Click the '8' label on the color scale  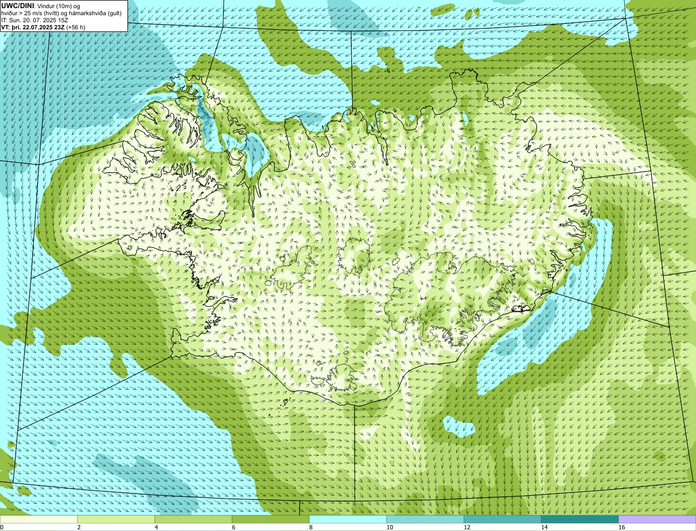click(x=311, y=527)
